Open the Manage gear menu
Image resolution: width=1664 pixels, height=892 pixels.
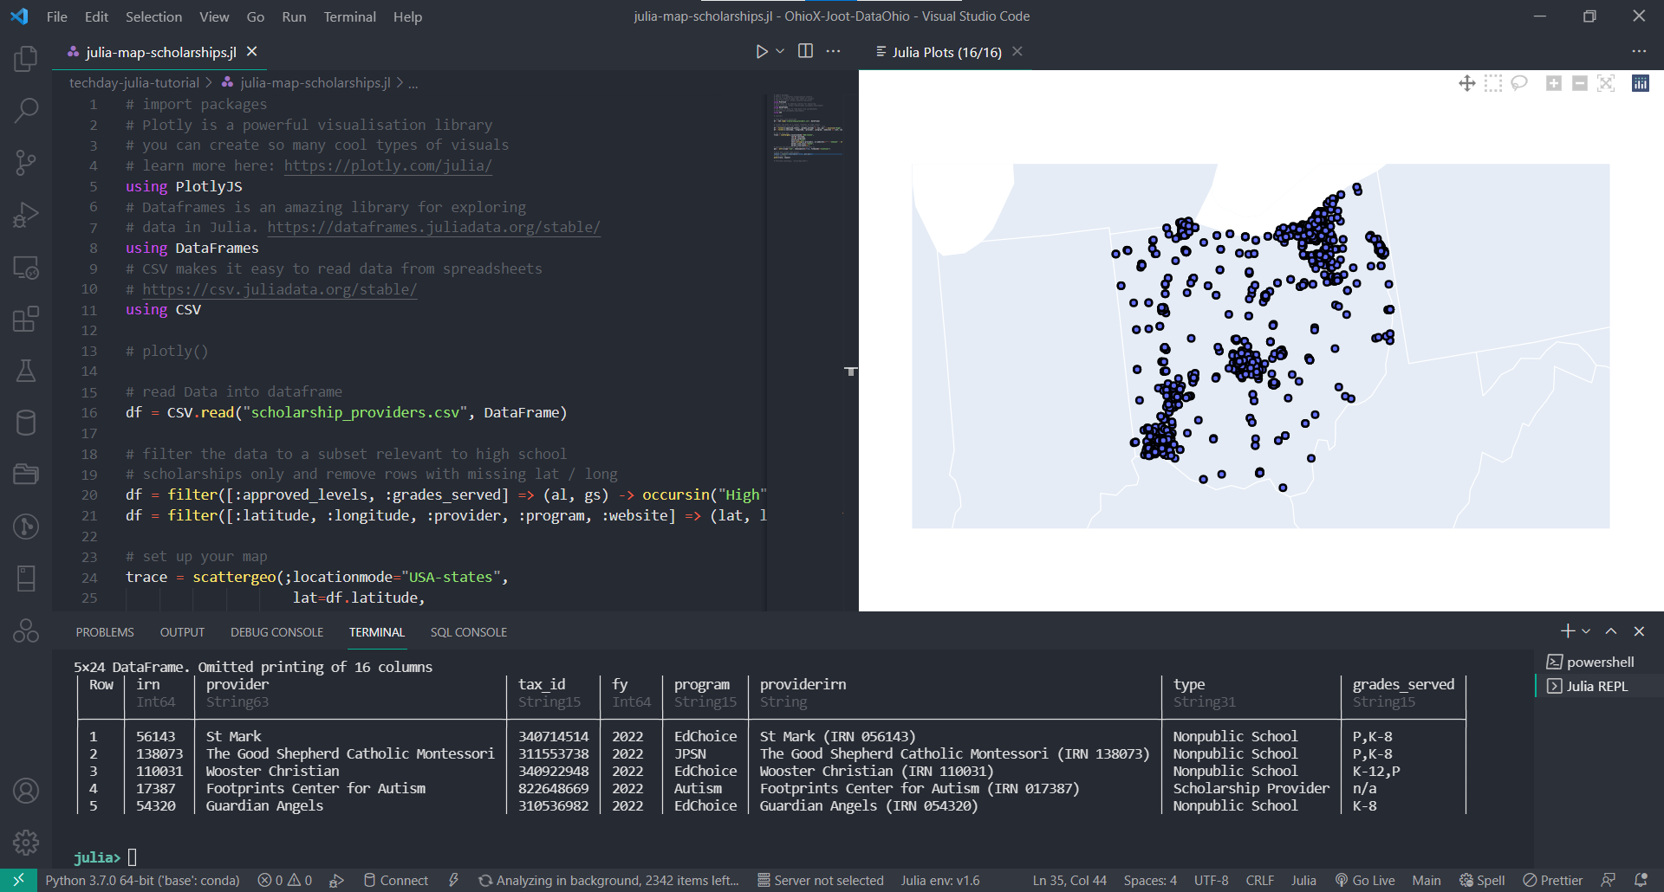pos(26,842)
